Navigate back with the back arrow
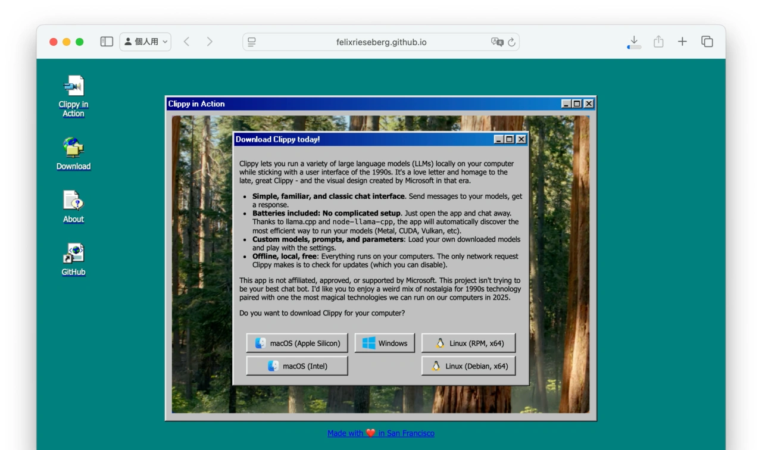Viewport: 762px width, 450px height. tap(186, 42)
